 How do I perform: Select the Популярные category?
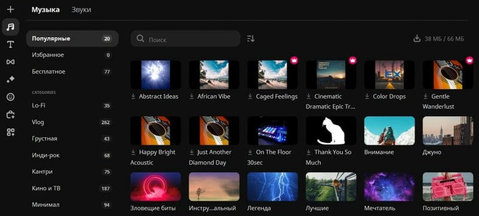pos(72,39)
